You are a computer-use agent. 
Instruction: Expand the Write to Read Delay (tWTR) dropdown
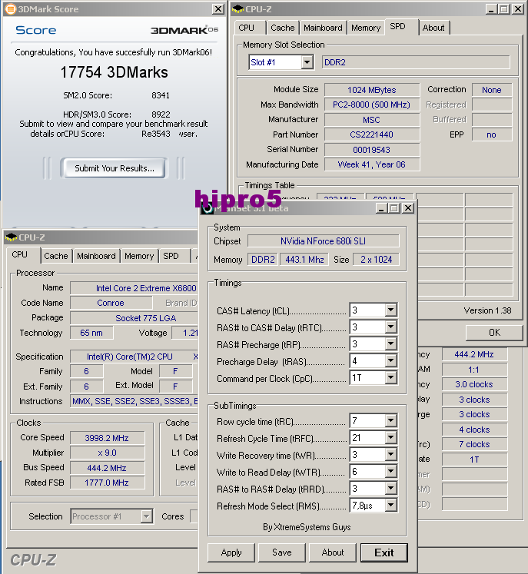pyautogui.click(x=390, y=472)
